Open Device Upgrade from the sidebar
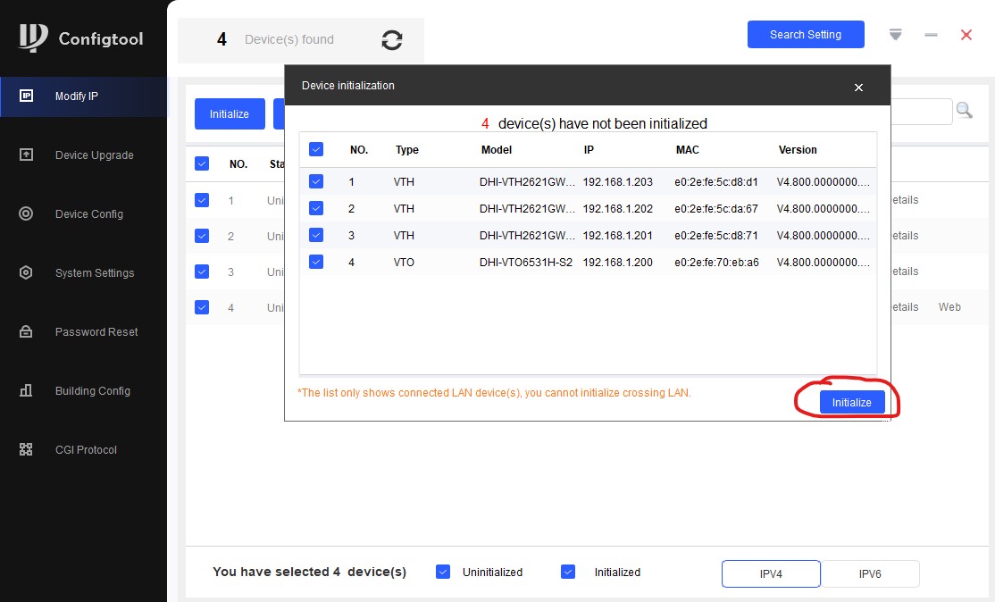The image size is (995, 602). (94, 155)
